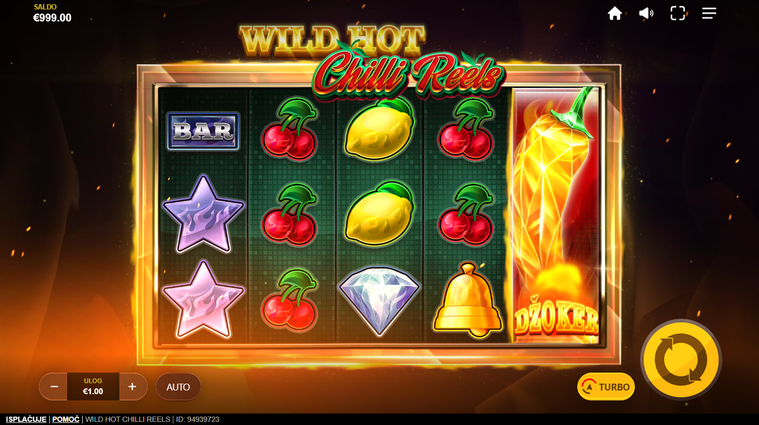Click the €999.00 SALDO balance
The image size is (759, 425).
[x=52, y=18]
